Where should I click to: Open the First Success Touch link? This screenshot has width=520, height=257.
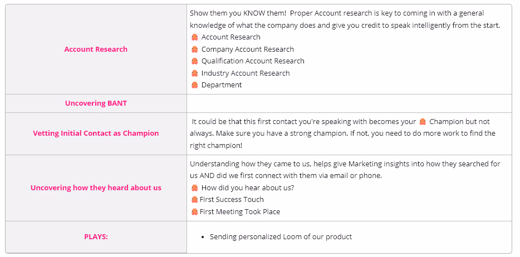232,199
